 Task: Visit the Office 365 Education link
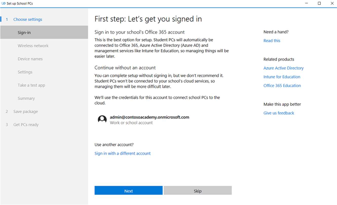point(282,86)
